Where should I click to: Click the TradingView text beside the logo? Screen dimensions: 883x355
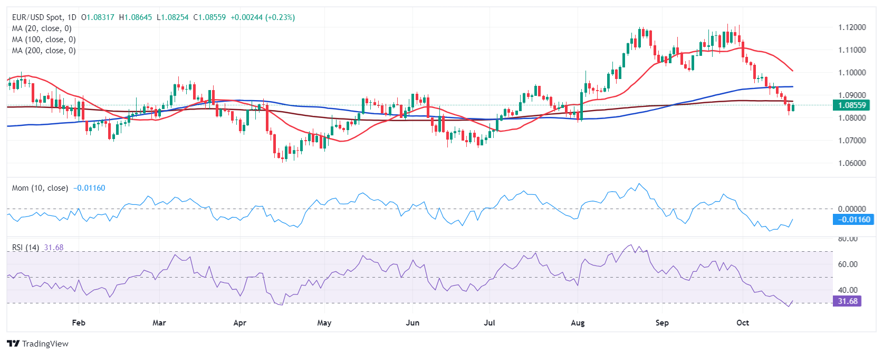(x=45, y=343)
